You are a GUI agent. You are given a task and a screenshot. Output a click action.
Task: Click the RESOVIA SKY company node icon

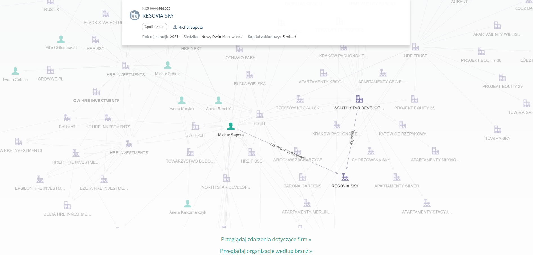point(345,177)
